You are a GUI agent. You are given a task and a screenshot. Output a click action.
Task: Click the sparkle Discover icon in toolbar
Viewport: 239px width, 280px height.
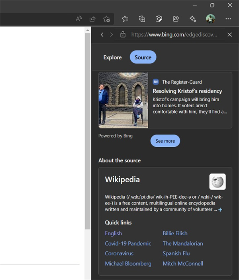click(193, 19)
